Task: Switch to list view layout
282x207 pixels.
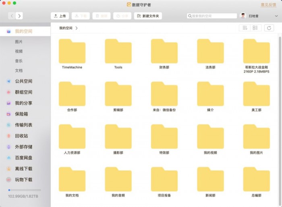Action: point(255,28)
